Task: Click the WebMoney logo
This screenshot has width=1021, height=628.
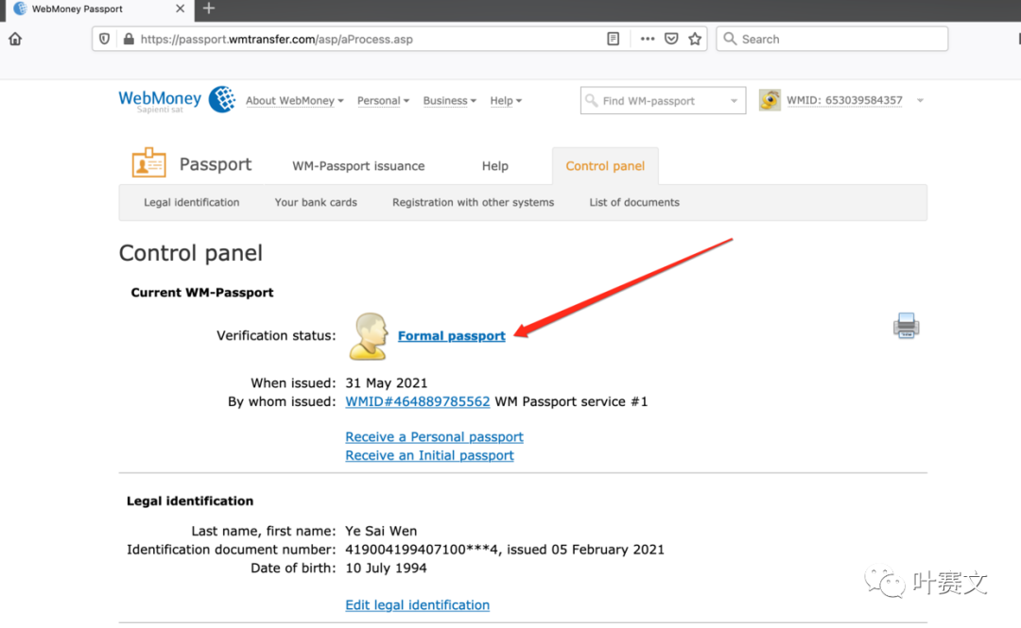Action: click(x=177, y=100)
